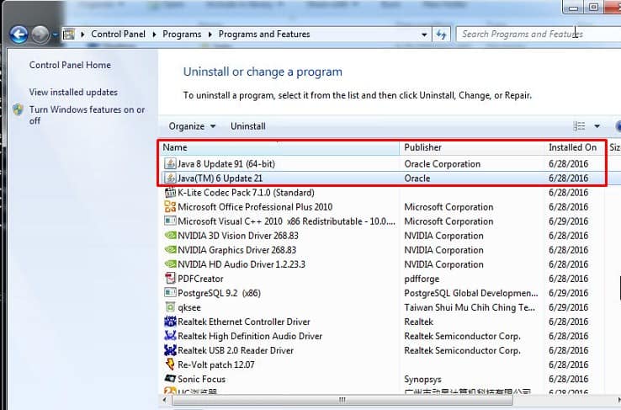
Task: Open Control Panel Home
Action: coord(70,65)
